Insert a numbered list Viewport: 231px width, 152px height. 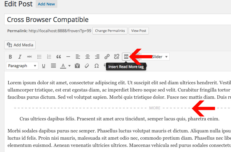click(x=49, y=57)
